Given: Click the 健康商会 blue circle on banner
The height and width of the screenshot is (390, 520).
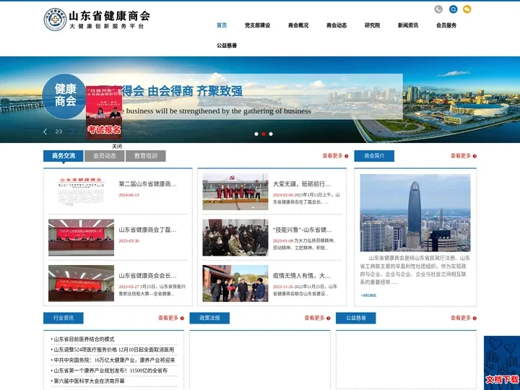Looking at the screenshot, I should [65, 96].
